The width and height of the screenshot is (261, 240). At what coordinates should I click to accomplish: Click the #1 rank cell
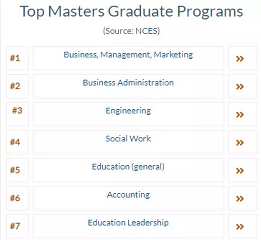[15, 58]
